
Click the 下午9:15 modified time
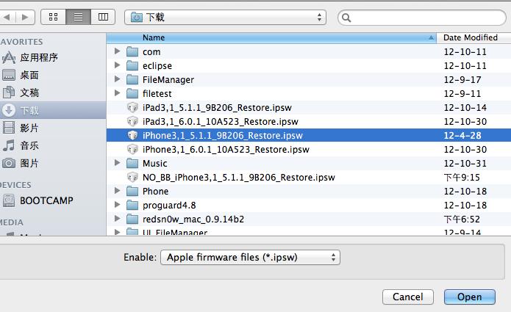click(462, 178)
